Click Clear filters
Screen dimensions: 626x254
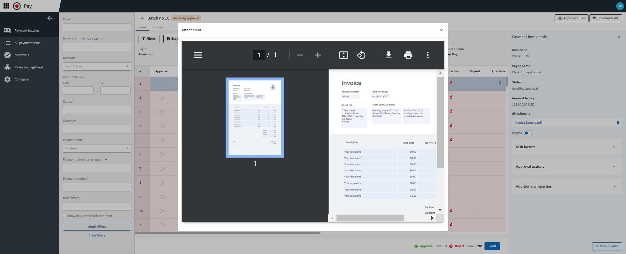pyautogui.click(x=97, y=235)
